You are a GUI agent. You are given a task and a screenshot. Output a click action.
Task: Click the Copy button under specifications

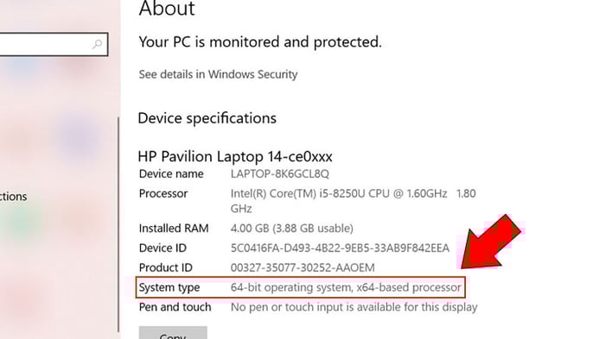click(173, 333)
